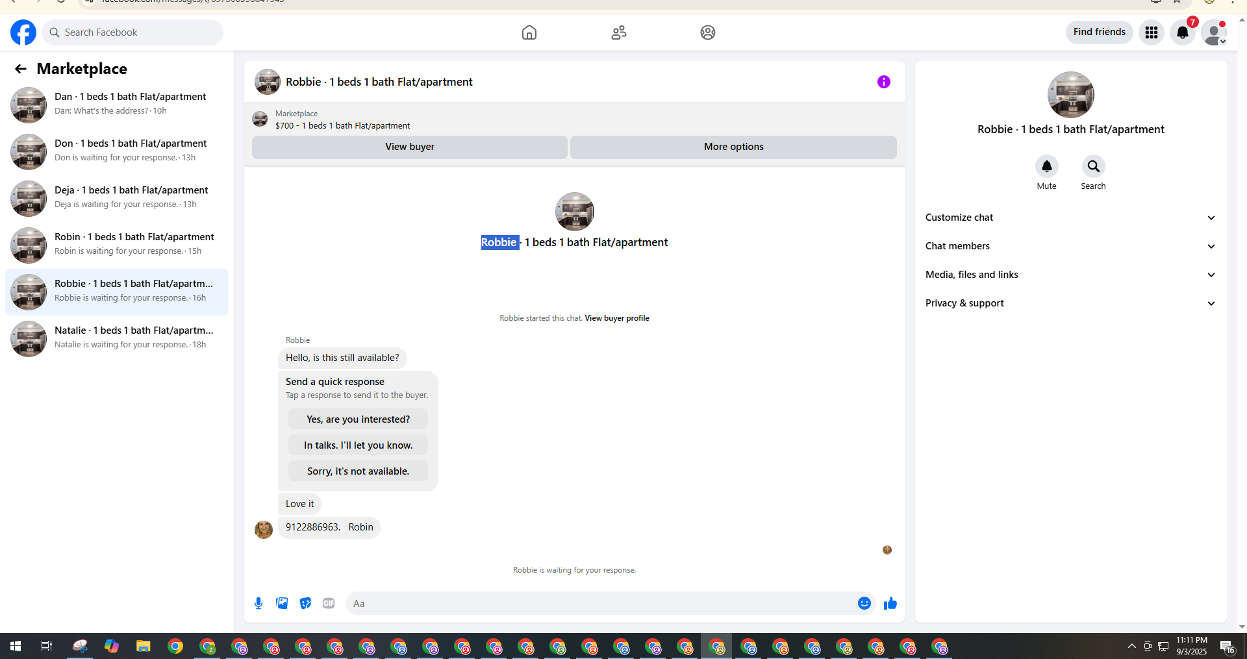
Task: Open the Home tab icon
Action: tap(529, 32)
